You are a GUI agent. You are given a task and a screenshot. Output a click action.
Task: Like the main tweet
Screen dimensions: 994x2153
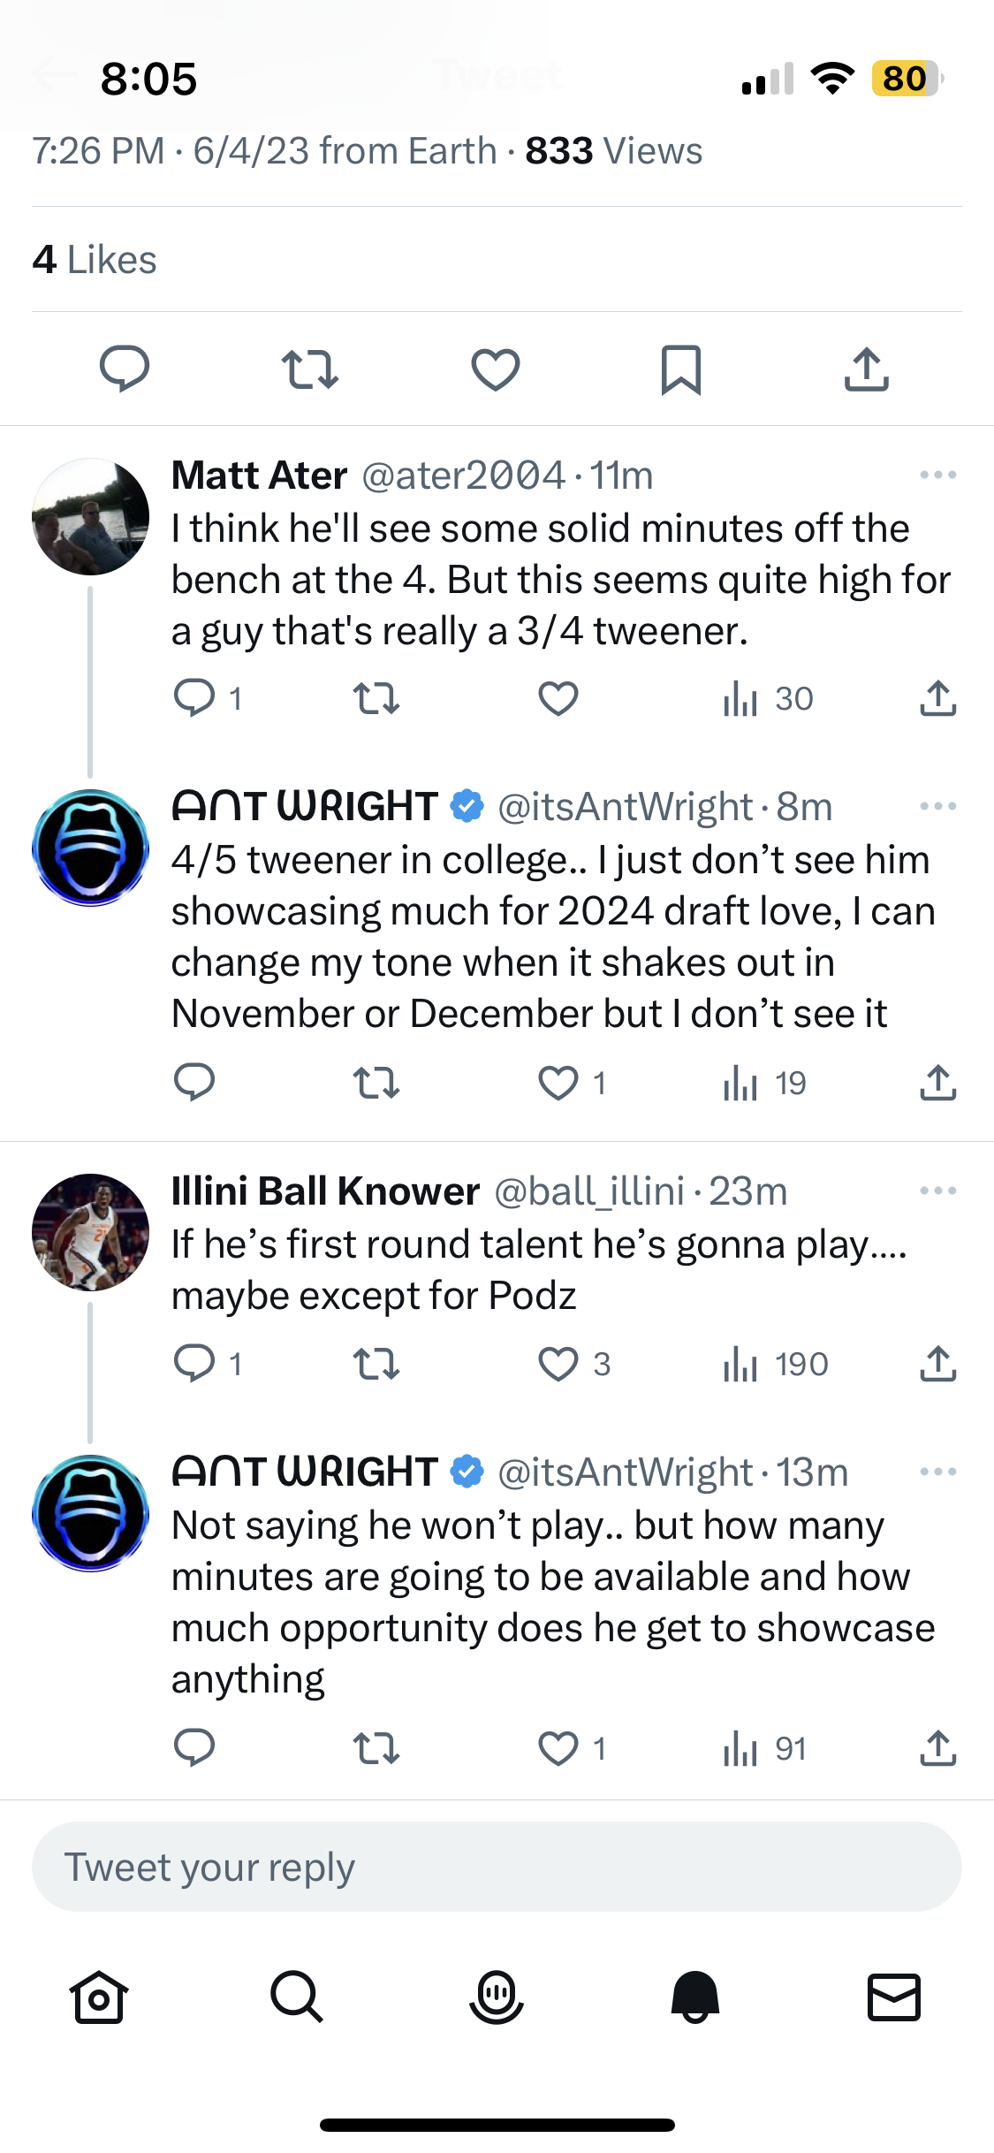click(x=496, y=369)
